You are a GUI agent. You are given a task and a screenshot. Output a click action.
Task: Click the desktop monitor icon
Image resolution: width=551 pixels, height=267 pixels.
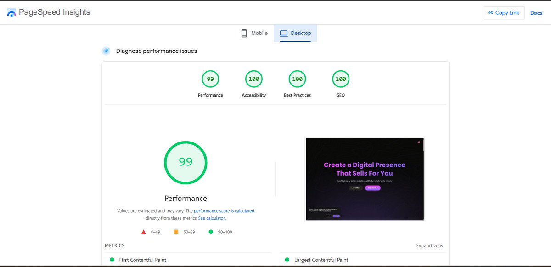pos(283,33)
